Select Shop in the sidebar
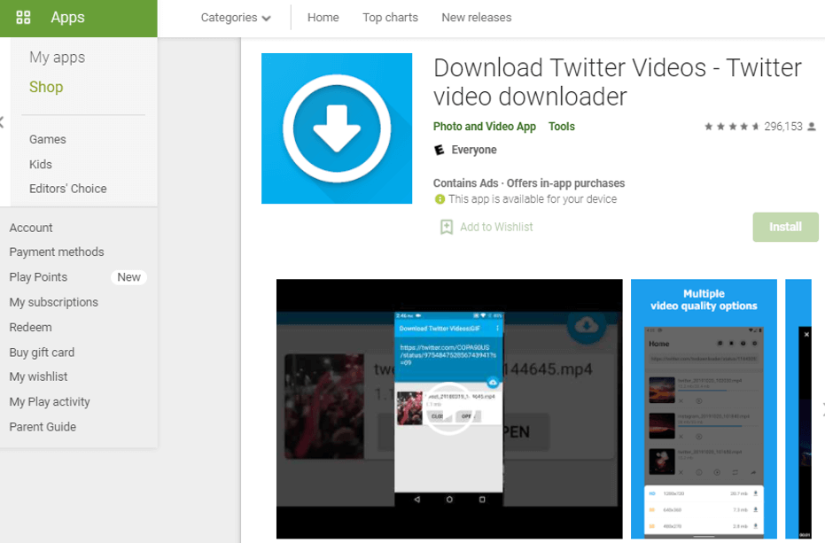825x543 pixels. click(45, 87)
